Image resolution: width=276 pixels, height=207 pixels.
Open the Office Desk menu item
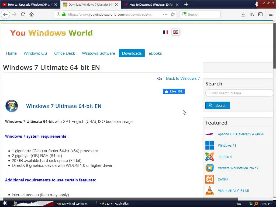[x=65, y=53]
